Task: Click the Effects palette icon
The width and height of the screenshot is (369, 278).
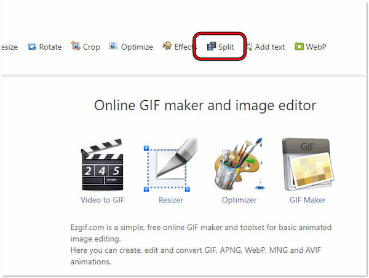Action: 167,46
